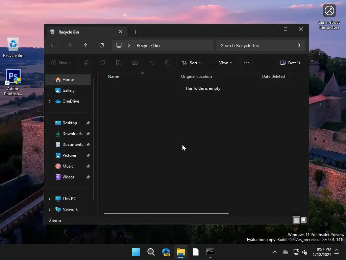Refresh the Recycle Bin view

pyautogui.click(x=101, y=45)
